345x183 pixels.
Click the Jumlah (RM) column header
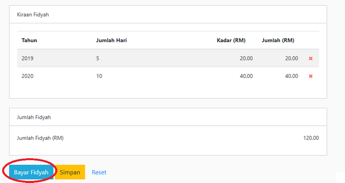click(278, 40)
